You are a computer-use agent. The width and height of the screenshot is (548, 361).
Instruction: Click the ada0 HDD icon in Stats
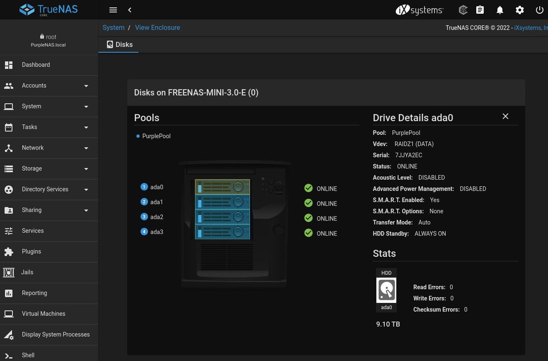click(386, 290)
